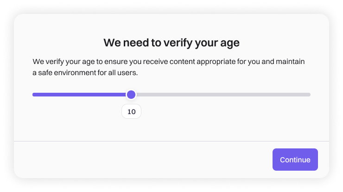343x192 pixels.
Task: Click the "a safe environment for all users" line
Action: click(85, 73)
